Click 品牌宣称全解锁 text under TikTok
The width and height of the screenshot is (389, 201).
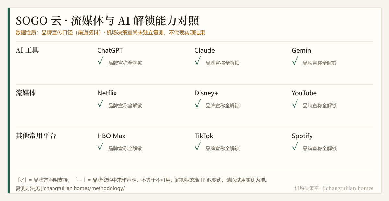pos(222,148)
